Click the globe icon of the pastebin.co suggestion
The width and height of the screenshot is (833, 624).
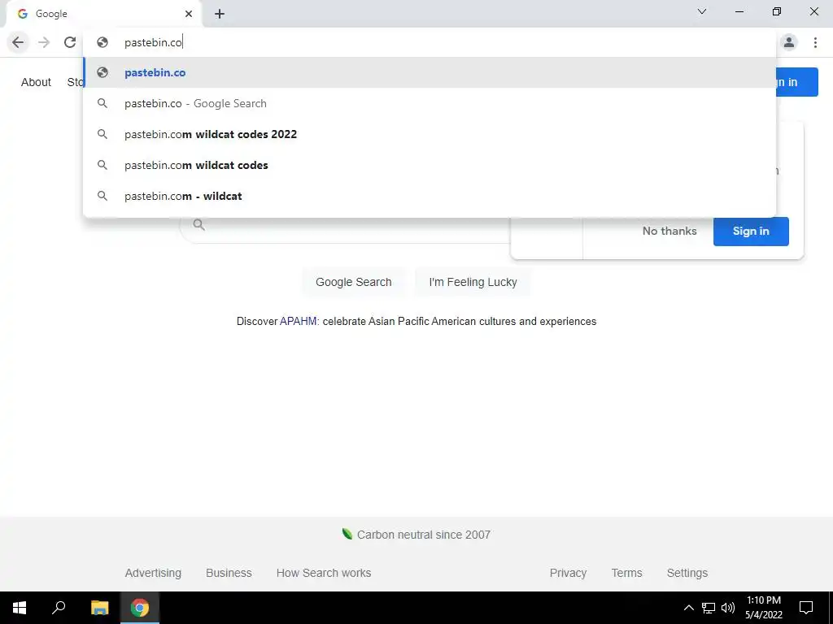pos(102,72)
